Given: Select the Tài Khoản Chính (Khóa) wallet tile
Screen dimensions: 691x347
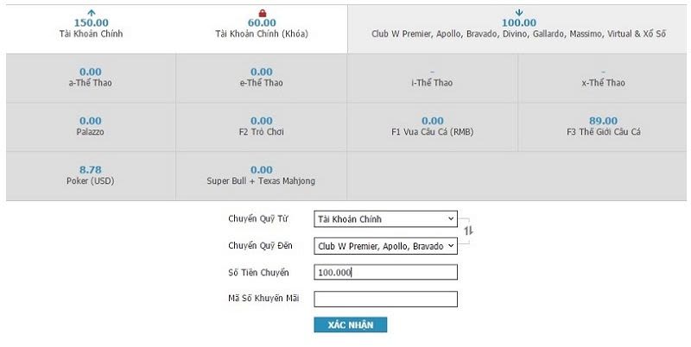Looking at the screenshot, I should click(262, 29).
